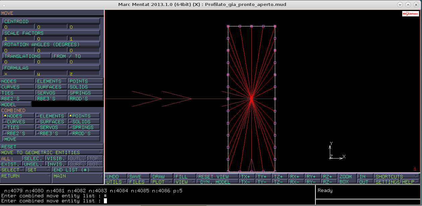Activate ZOOM BOX tool
The width and height of the screenshot is (422, 206).
click(347, 179)
